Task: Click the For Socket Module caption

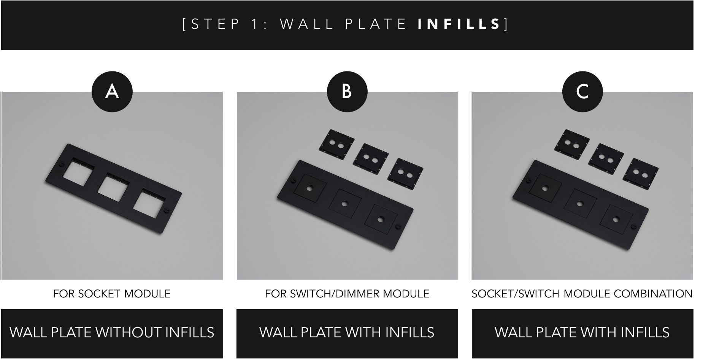Action: (x=112, y=294)
